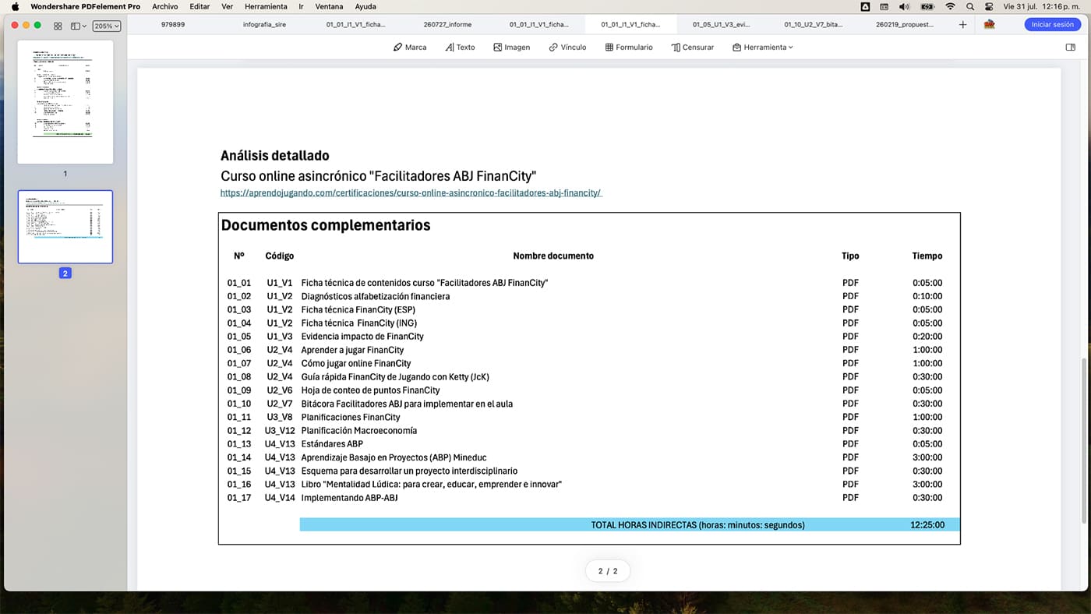The height and width of the screenshot is (614, 1091).
Task: Click the Código column header
Action: (x=280, y=256)
